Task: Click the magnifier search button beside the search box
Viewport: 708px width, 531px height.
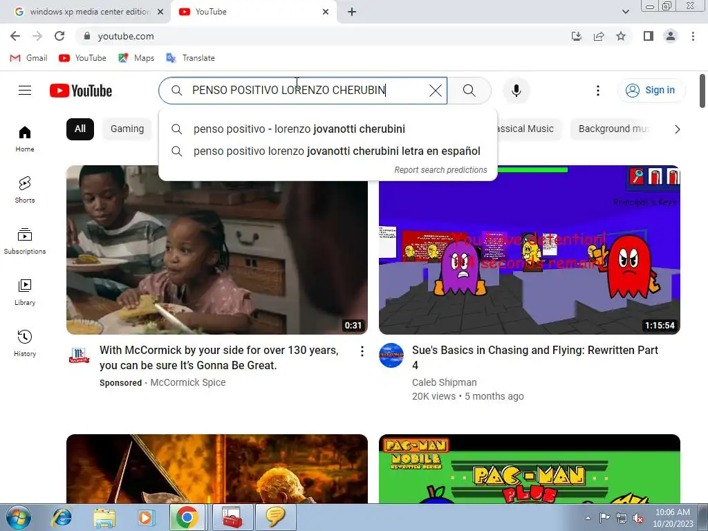Action: (469, 91)
